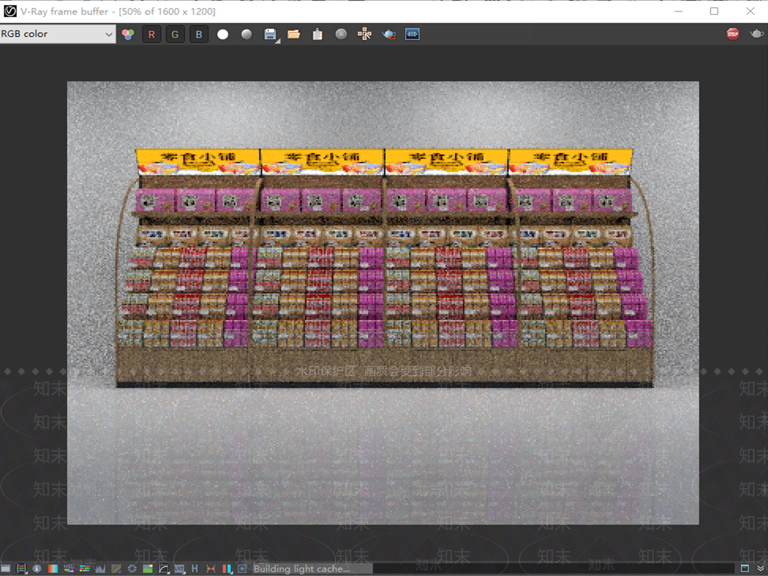Screen dimensions: 768x576
Task: Save the rendered image with floppy icon
Action: 270,34
